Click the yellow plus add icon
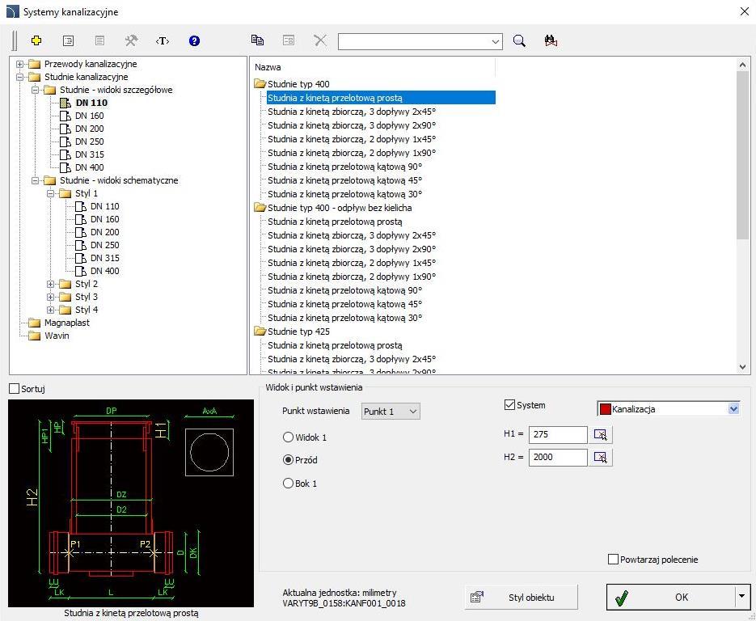 (36, 40)
